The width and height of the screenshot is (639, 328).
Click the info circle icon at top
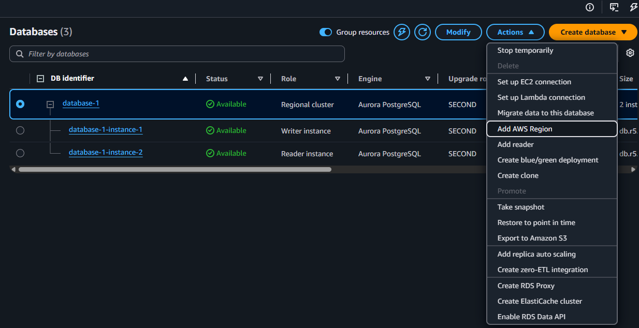click(590, 7)
